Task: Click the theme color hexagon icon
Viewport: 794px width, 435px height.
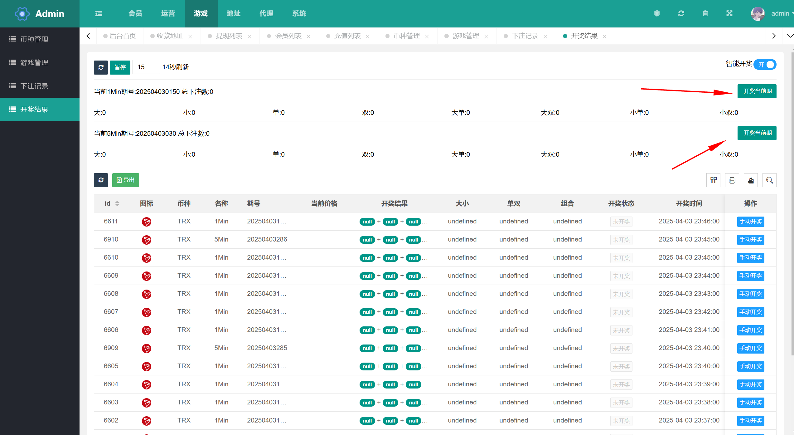Action: click(x=657, y=13)
